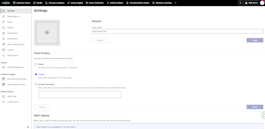Open Event Collection in top navigation

click(95, 3)
